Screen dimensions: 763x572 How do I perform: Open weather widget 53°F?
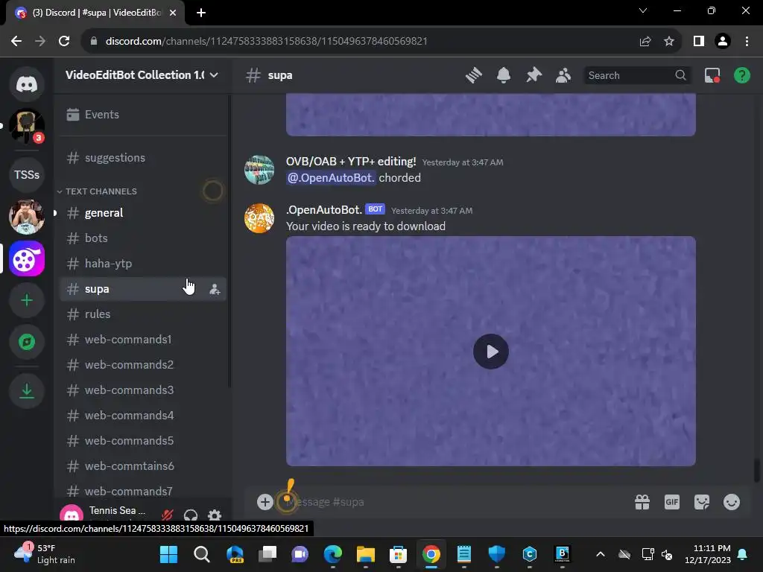pos(45,554)
